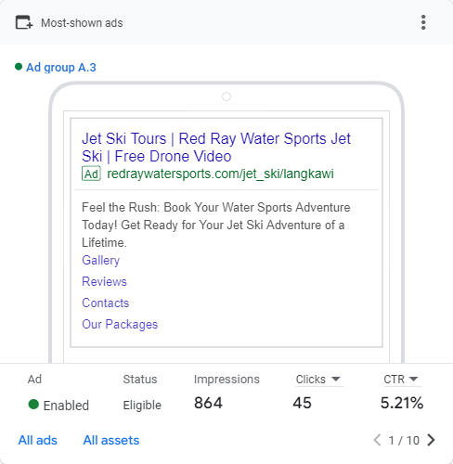453x464 pixels.
Task: Open the three-dot more options menu
Action: [423, 22]
